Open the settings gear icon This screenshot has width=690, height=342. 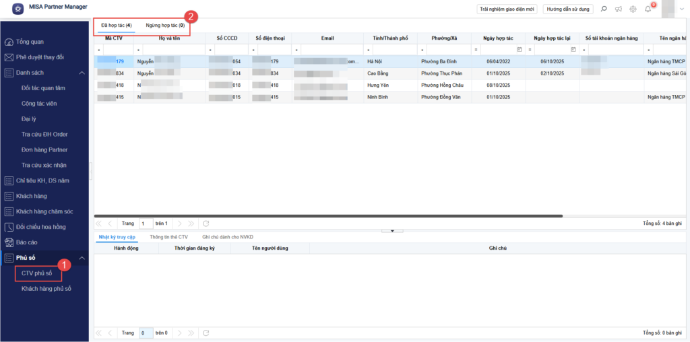pyautogui.click(x=633, y=9)
